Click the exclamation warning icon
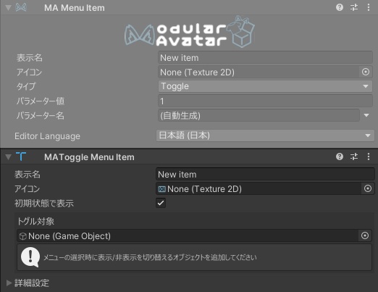Viewport: 378px width, 292px height. tap(30, 257)
